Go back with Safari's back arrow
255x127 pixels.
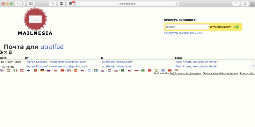[x=18, y=3]
